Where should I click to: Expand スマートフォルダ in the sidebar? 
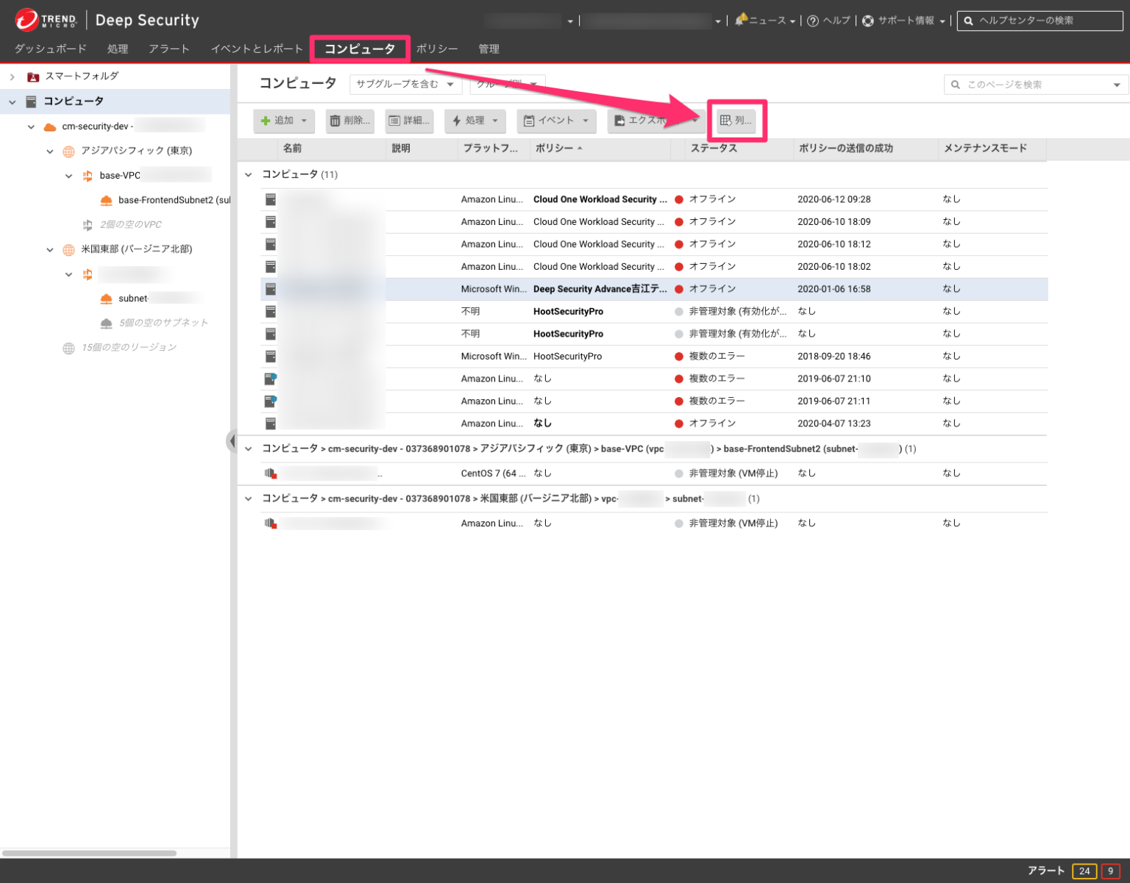click(12, 76)
